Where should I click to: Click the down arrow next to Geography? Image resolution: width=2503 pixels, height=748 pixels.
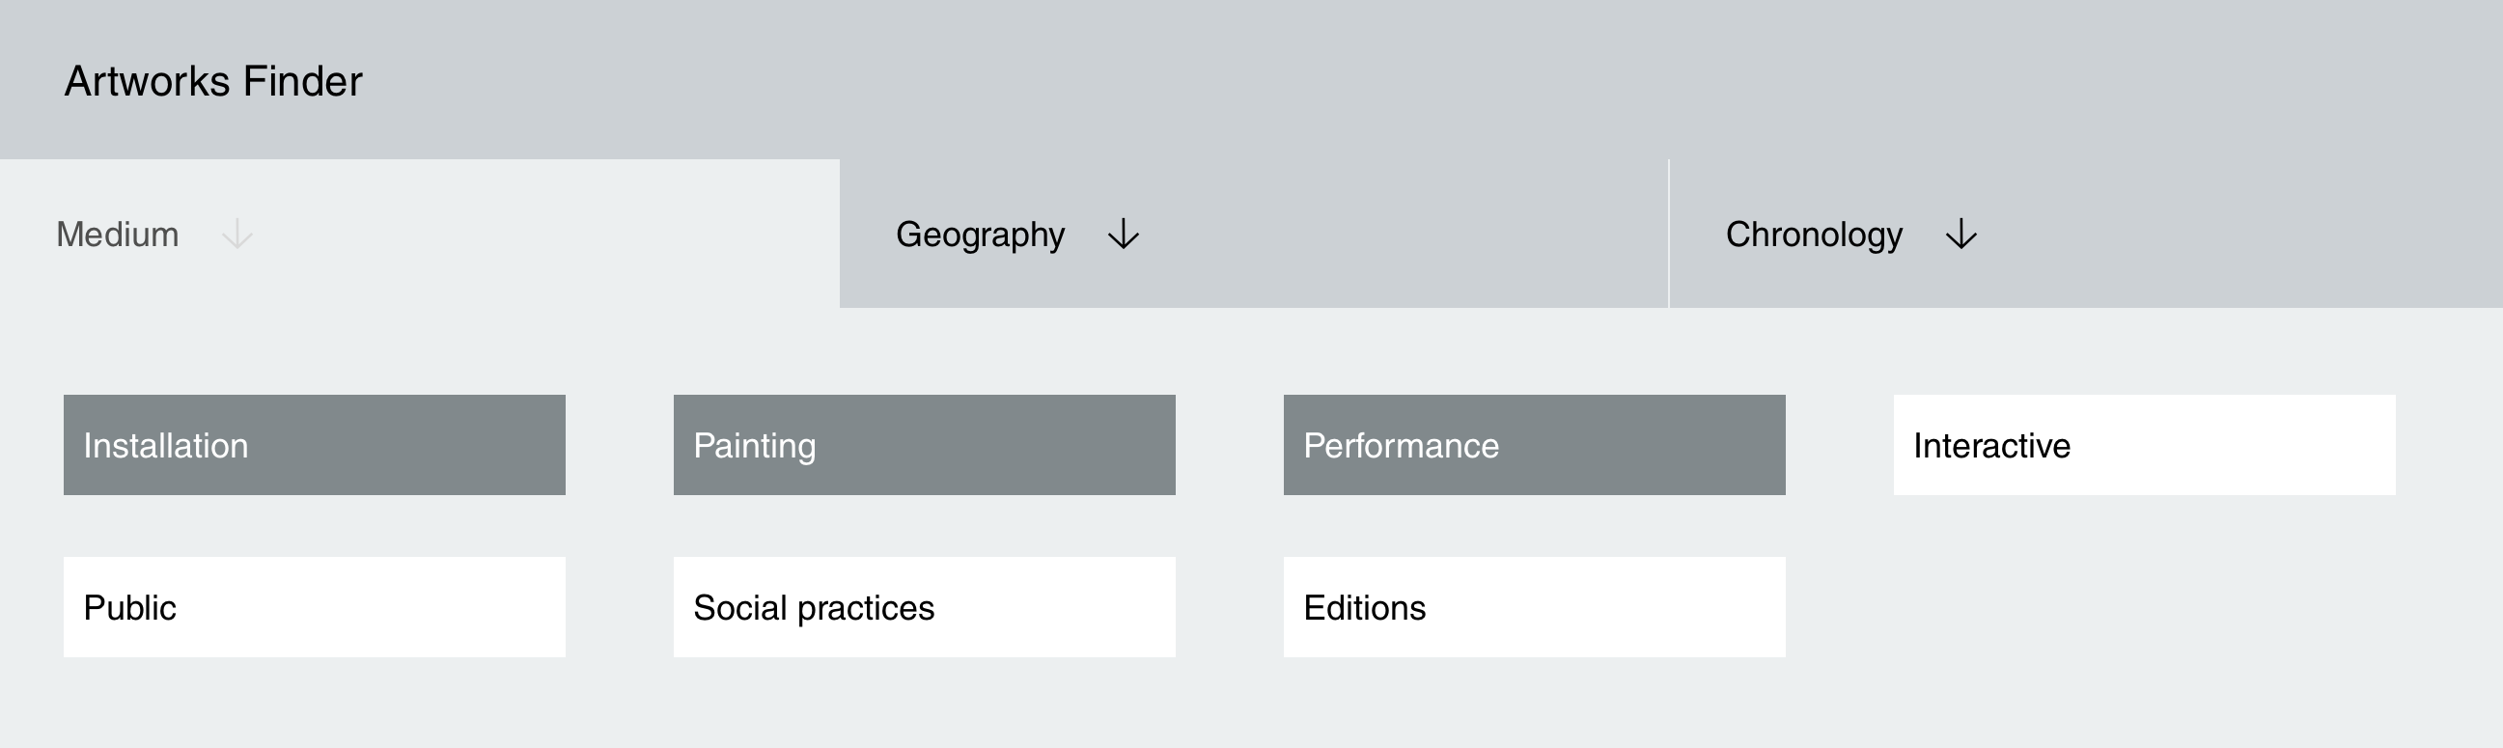pyautogui.click(x=1124, y=235)
